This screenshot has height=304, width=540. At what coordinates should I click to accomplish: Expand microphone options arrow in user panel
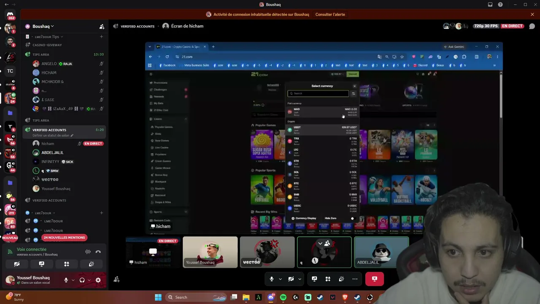(73, 280)
